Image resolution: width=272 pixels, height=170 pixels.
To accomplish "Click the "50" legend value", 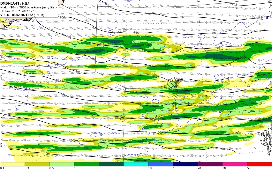I will (x=249, y=168).
